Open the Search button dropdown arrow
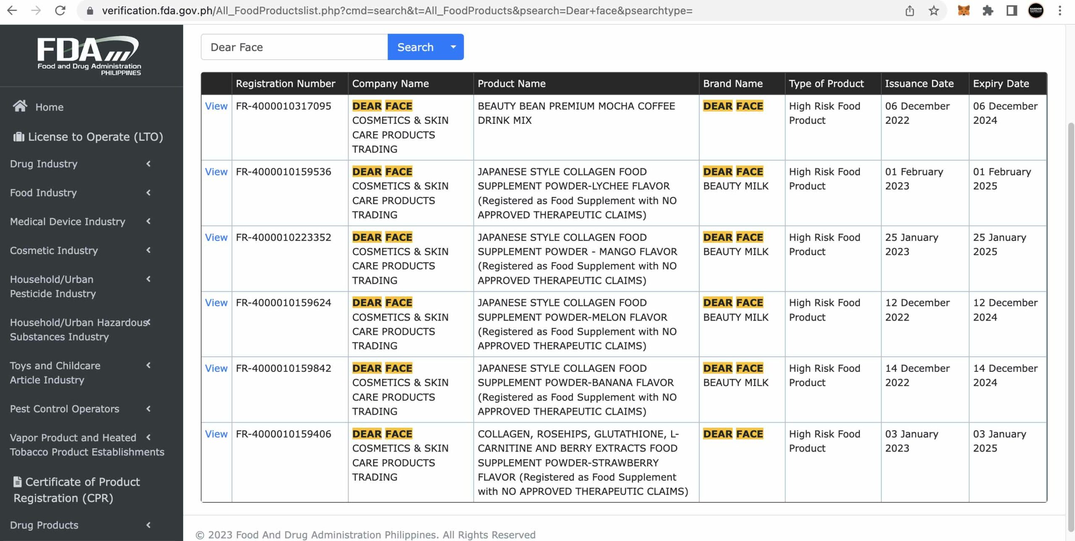 tap(453, 47)
